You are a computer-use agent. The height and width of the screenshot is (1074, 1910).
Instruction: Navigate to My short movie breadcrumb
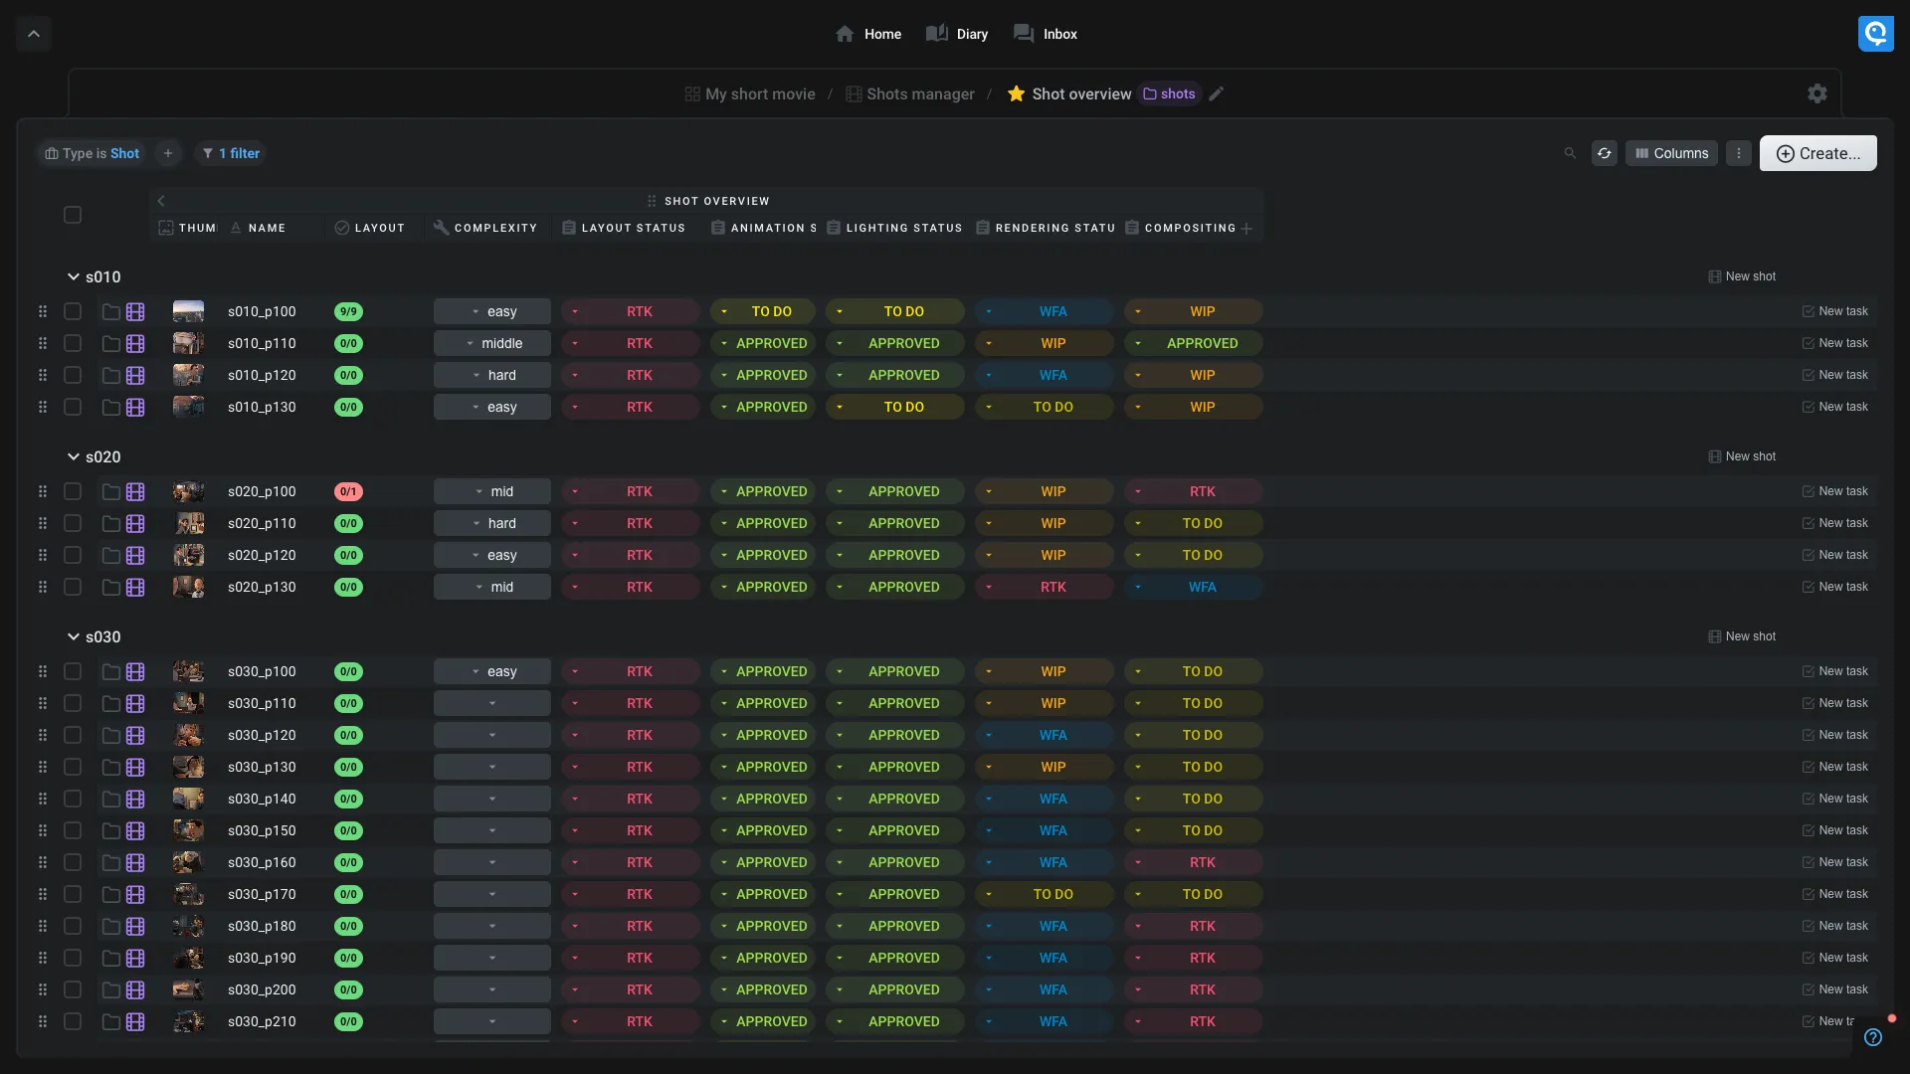tap(750, 93)
